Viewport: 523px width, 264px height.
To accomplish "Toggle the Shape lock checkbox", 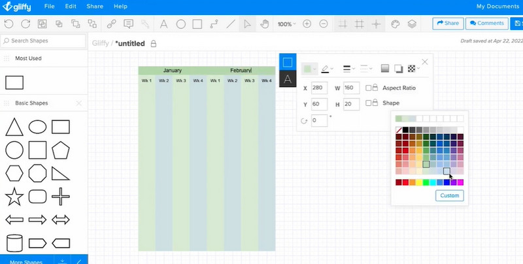I will click(369, 103).
